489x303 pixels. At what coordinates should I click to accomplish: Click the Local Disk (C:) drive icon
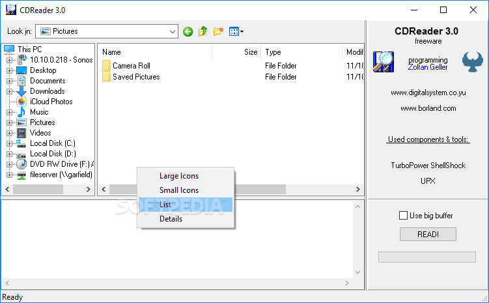[21, 143]
